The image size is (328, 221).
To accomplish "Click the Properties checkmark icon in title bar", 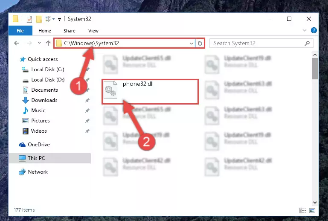I will click(x=29, y=19).
